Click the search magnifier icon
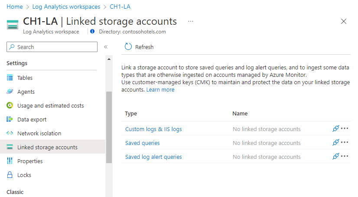358x197 pixels. (12, 46)
